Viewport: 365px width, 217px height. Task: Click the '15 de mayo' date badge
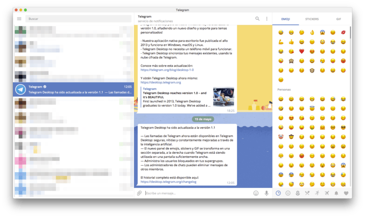point(203,119)
